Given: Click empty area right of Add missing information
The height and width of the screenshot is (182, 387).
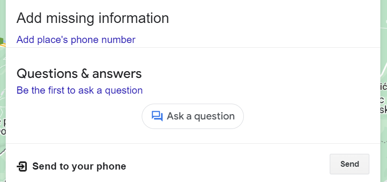Looking at the screenshot, I should (272, 18).
